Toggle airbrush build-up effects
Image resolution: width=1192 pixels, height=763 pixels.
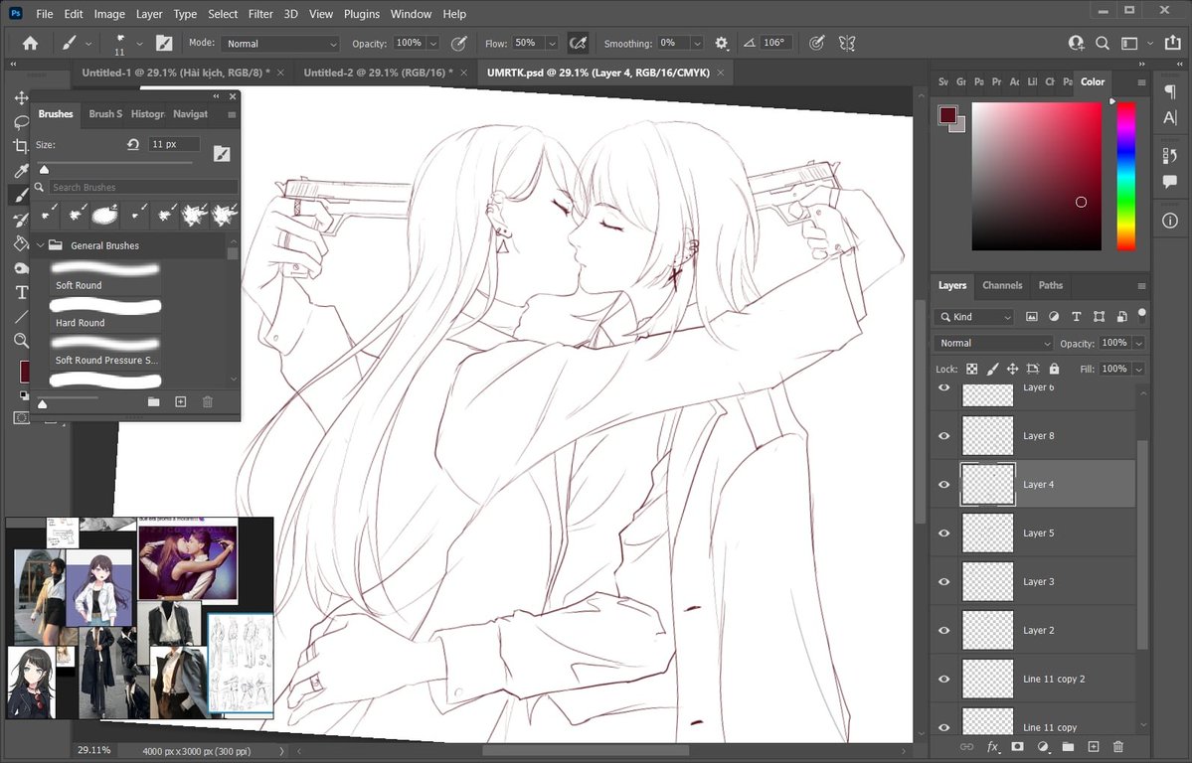coord(578,44)
